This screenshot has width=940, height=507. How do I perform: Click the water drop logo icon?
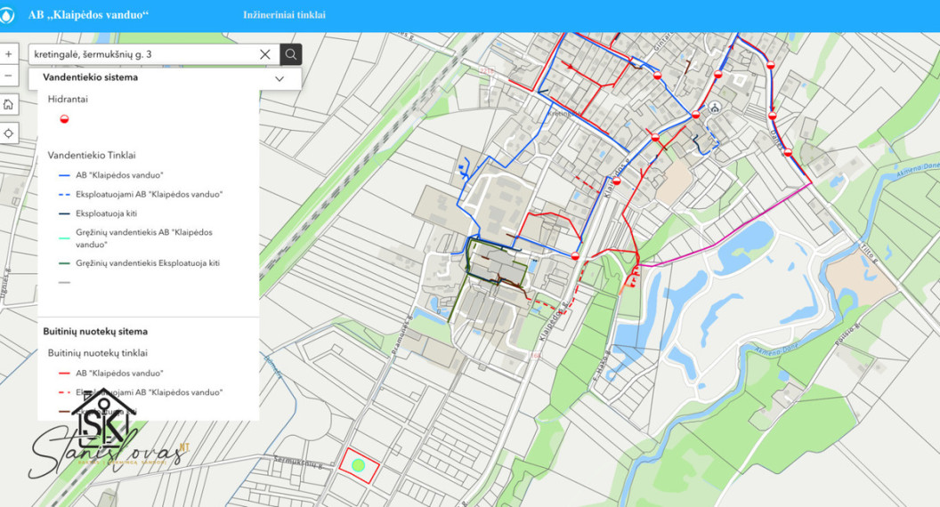pos(6,15)
